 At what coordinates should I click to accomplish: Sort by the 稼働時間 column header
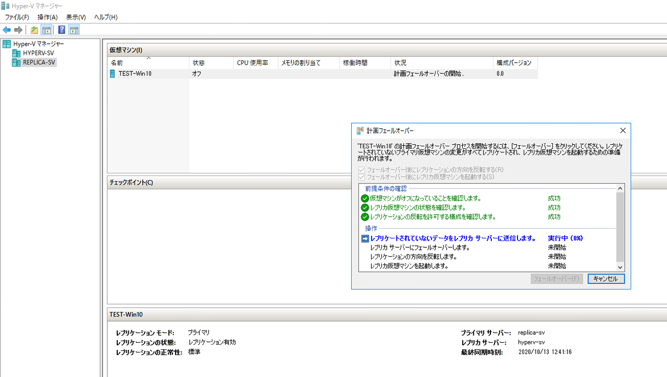pyautogui.click(x=365, y=63)
